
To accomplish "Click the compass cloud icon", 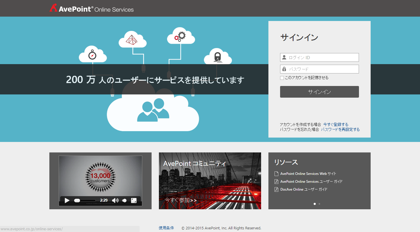I will 93,54.
